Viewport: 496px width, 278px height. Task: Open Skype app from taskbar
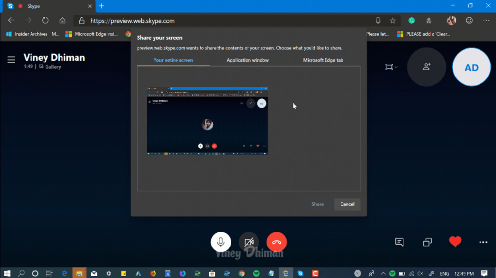click(300, 273)
